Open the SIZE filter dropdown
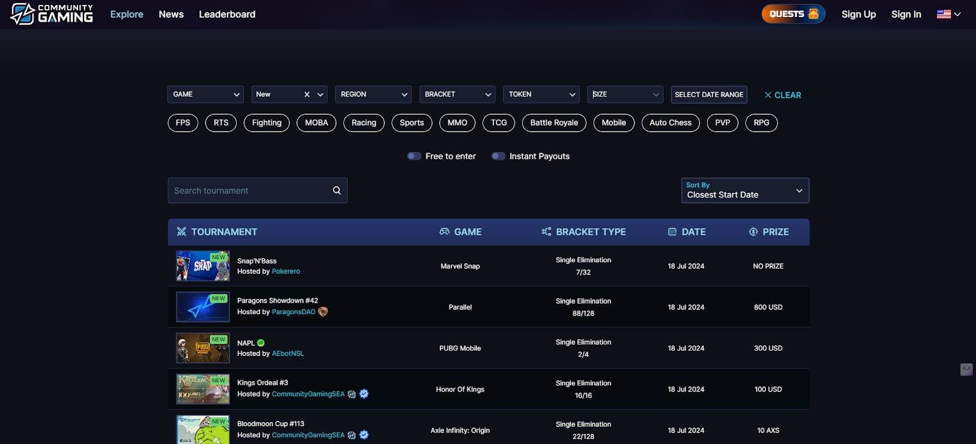Viewport: 976px width, 444px height. pos(625,95)
